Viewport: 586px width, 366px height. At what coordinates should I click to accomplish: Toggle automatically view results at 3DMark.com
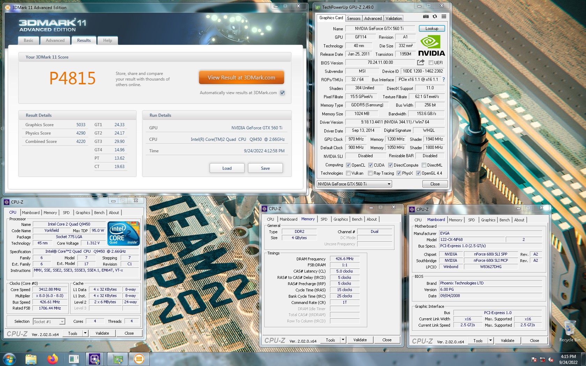pos(283,93)
